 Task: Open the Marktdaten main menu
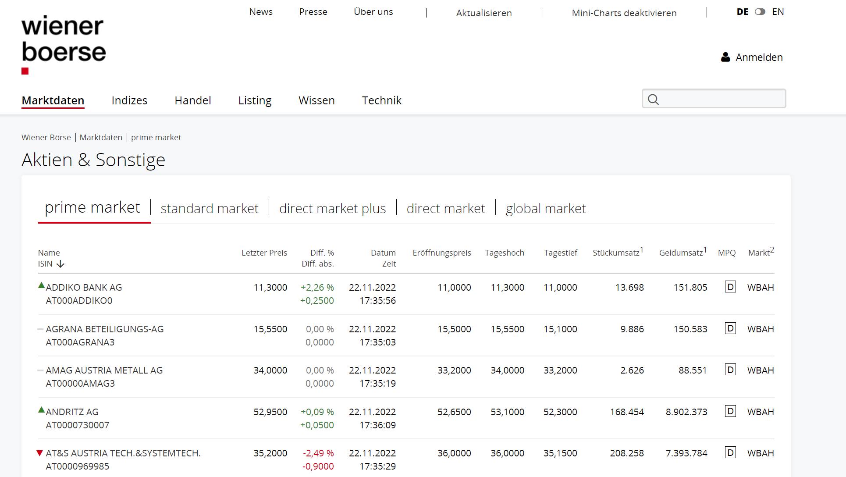tap(53, 100)
